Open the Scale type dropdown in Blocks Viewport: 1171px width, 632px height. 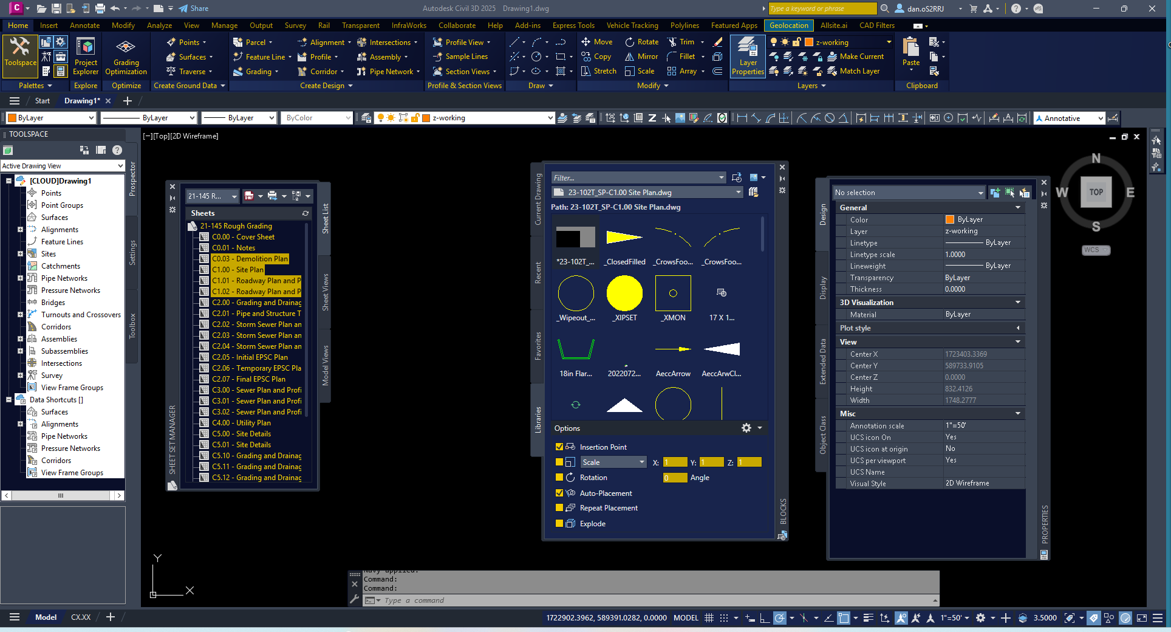(613, 462)
